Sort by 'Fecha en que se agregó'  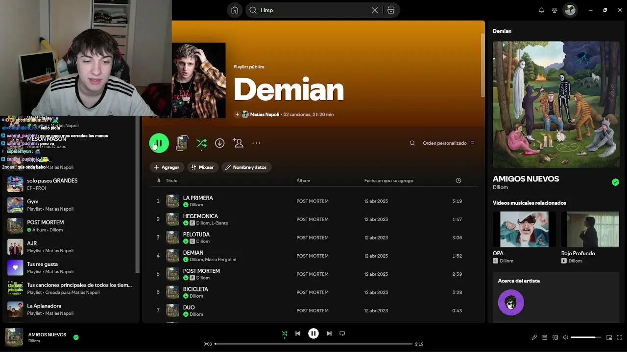click(389, 181)
